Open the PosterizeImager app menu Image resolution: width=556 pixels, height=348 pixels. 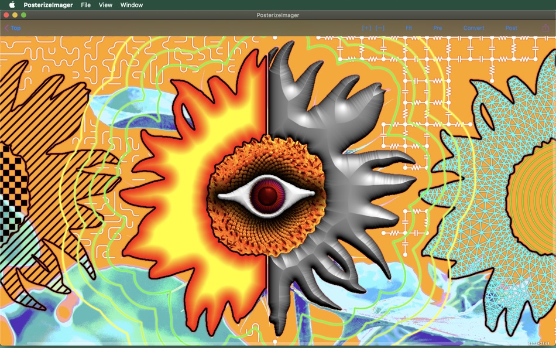click(x=48, y=5)
